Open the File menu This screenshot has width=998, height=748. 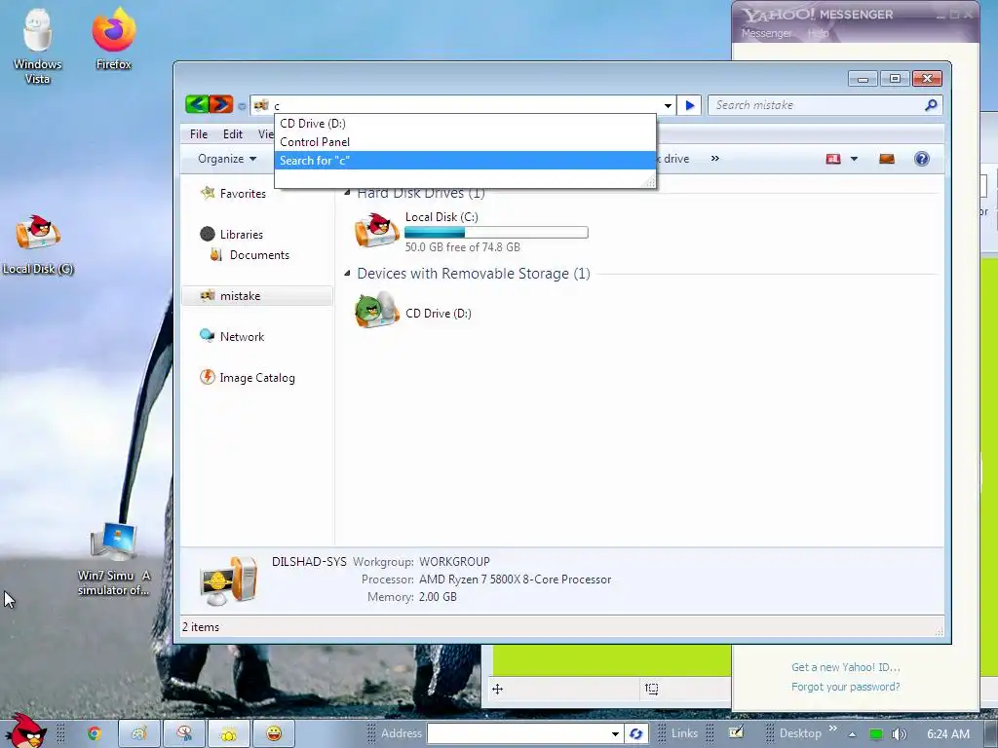(x=199, y=134)
